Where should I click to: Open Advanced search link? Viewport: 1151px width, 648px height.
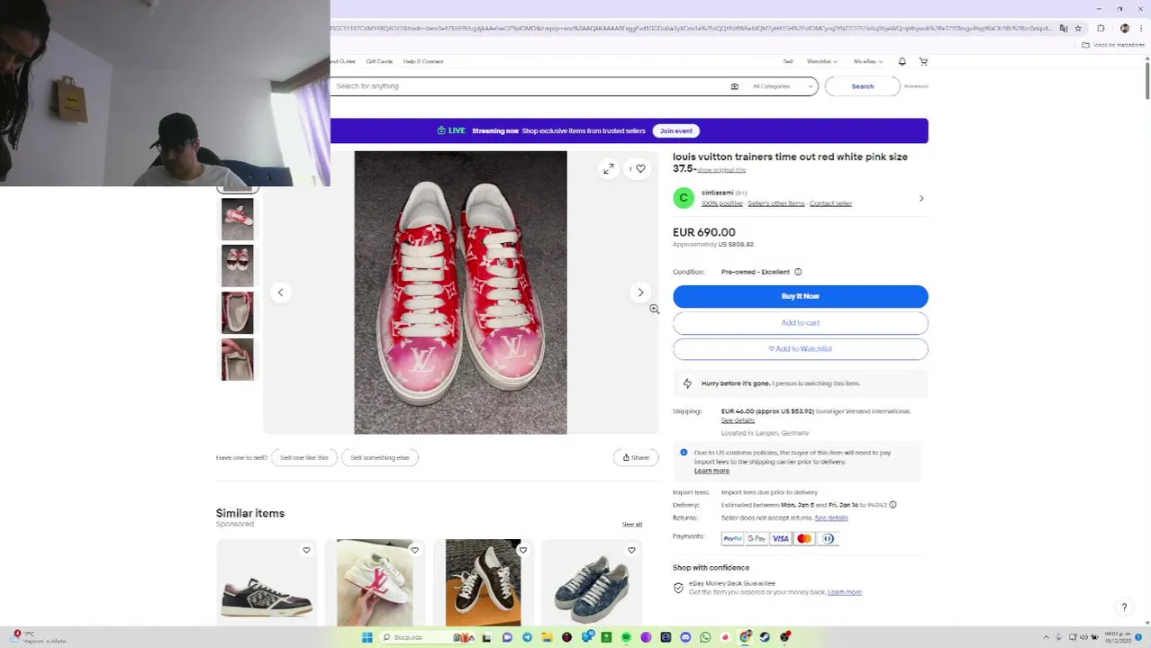[916, 86]
